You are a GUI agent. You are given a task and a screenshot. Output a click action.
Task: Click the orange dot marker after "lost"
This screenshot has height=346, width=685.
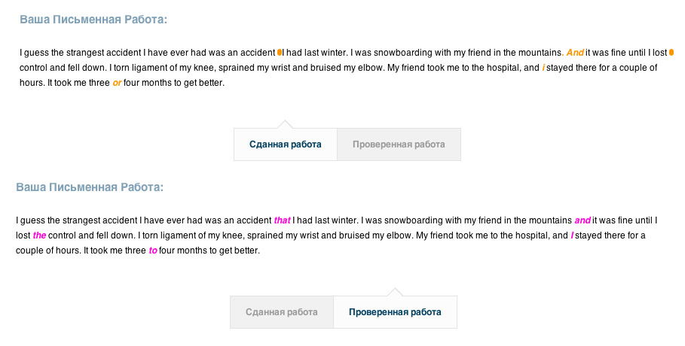point(671,53)
